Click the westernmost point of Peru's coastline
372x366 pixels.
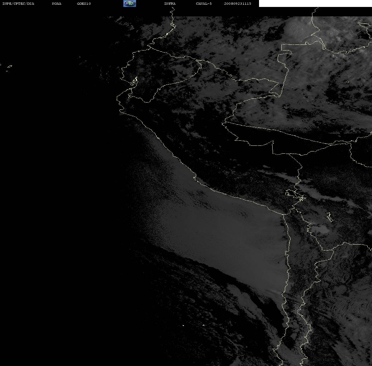pos(117,99)
